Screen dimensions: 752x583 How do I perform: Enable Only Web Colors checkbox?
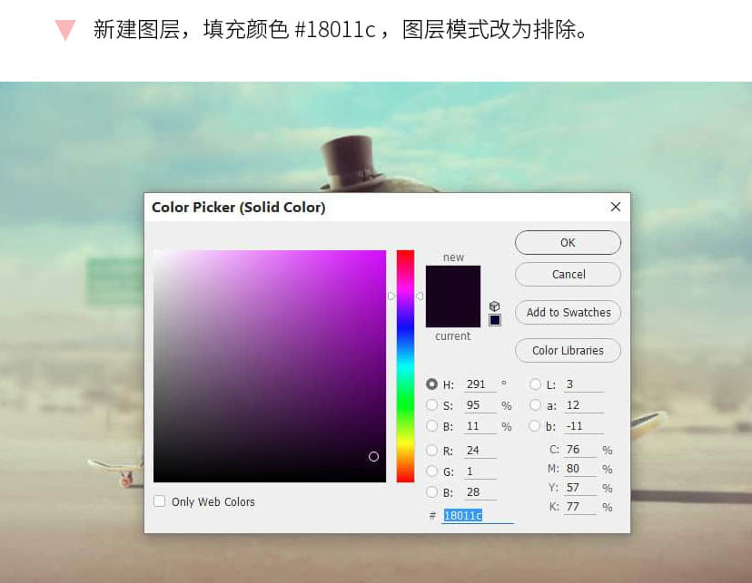(159, 501)
